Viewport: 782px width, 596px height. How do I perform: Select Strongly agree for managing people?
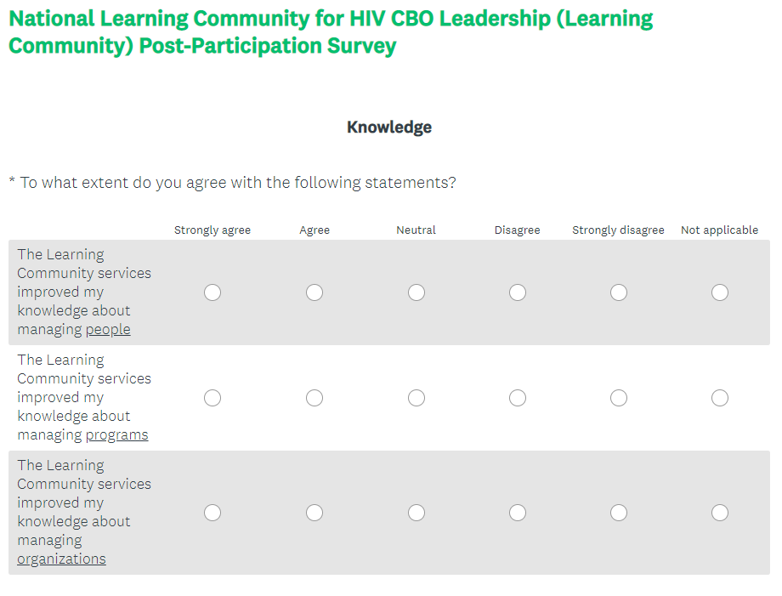pos(212,292)
